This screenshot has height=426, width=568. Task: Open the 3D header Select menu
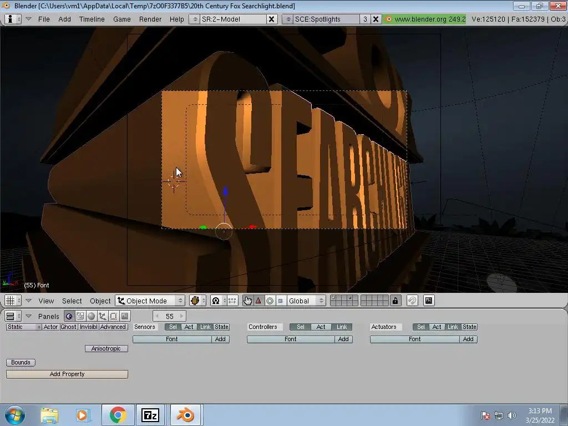pos(72,301)
